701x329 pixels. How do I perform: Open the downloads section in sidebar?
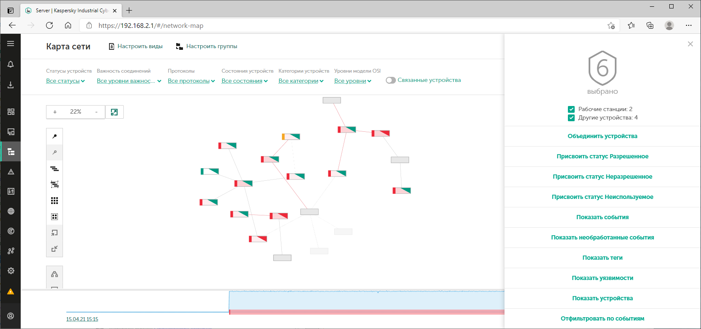[11, 85]
